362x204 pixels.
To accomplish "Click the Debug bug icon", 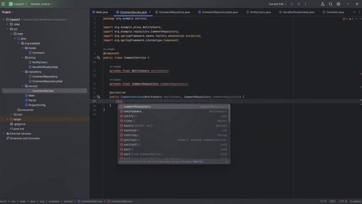I will pyautogui.click(x=299, y=4).
